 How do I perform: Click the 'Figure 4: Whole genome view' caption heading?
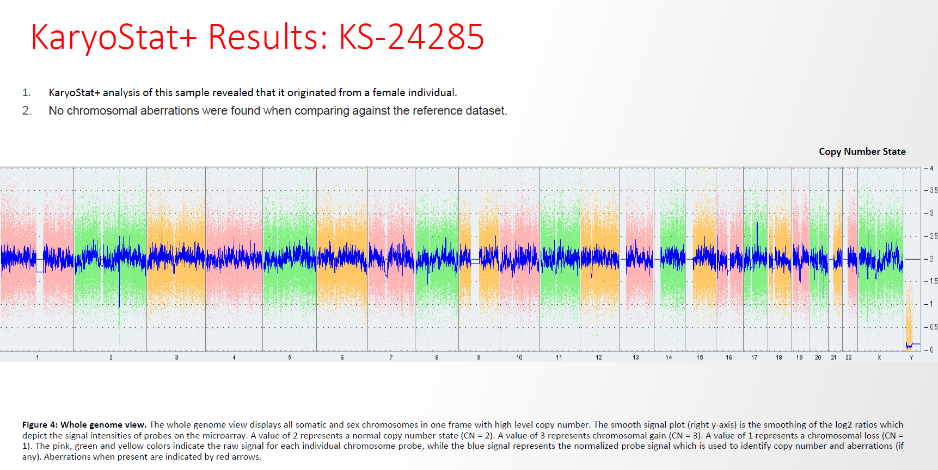[84, 425]
